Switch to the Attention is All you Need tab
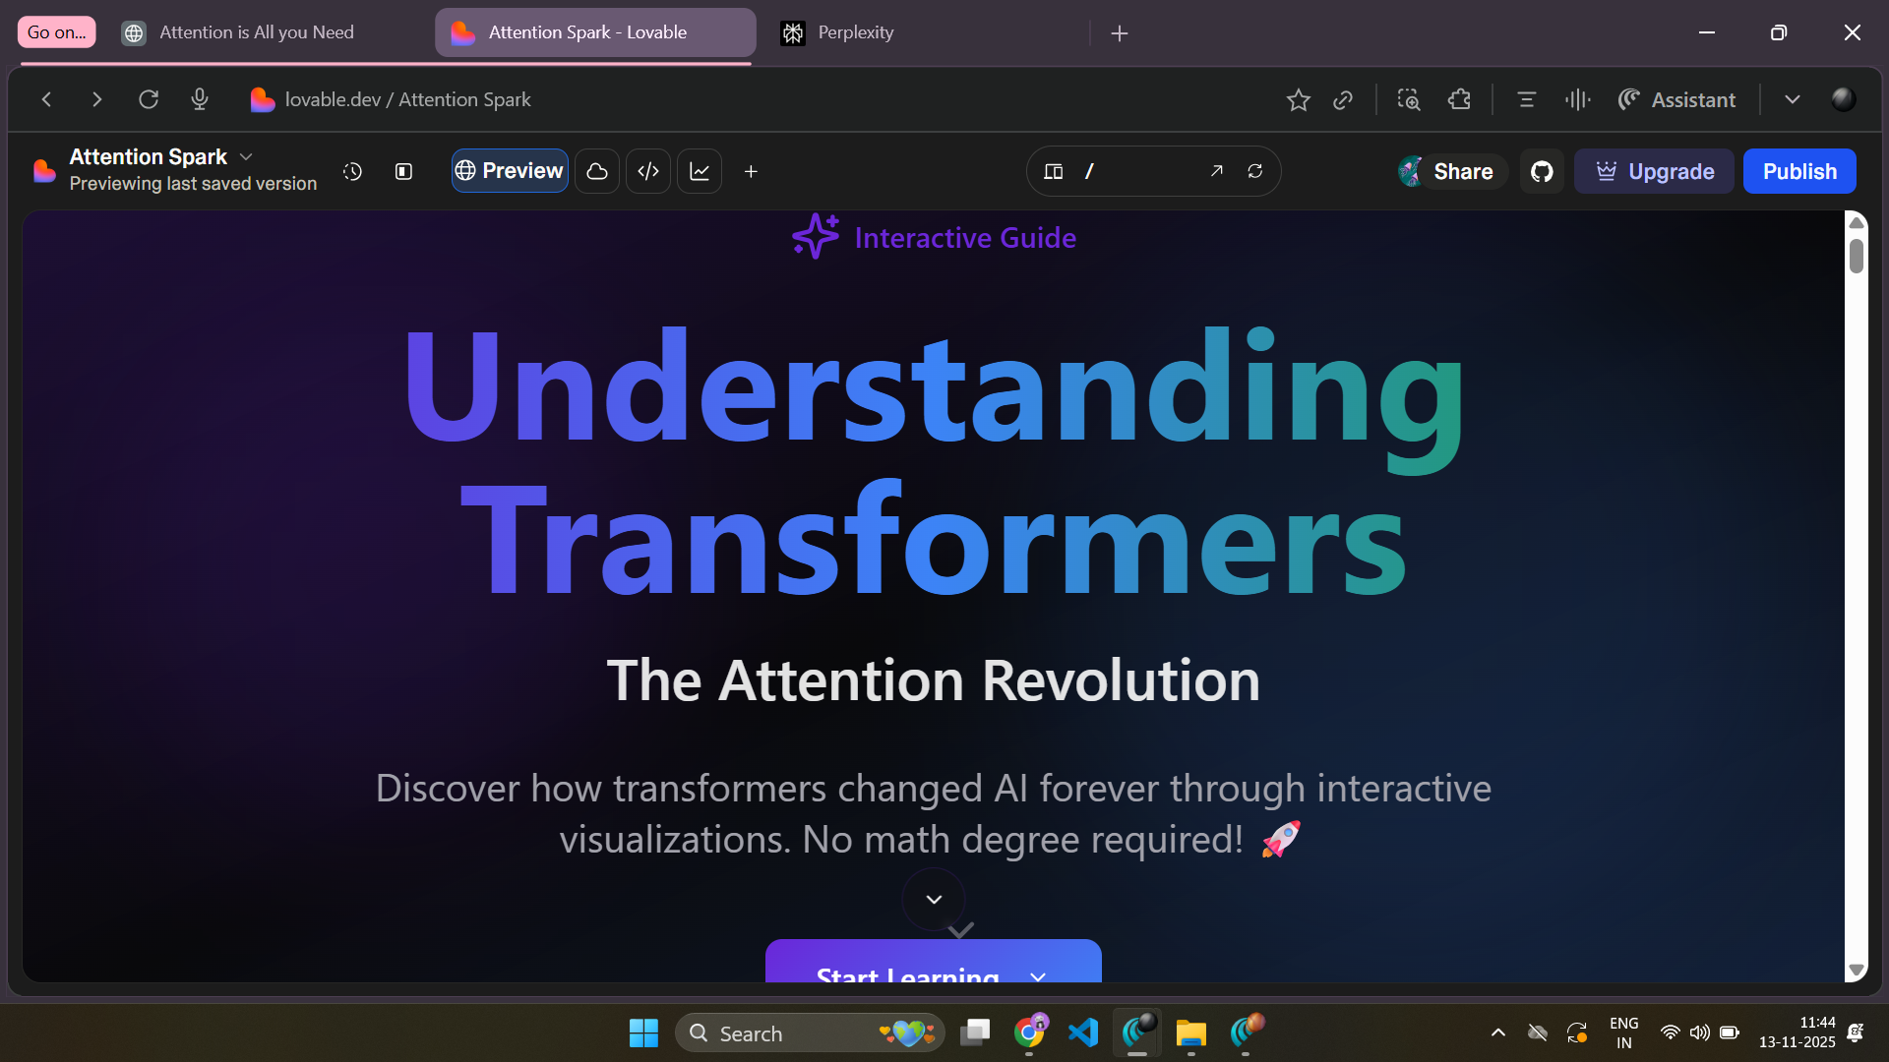The width and height of the screenshot is (1889, 1062). tap(256, 31)
